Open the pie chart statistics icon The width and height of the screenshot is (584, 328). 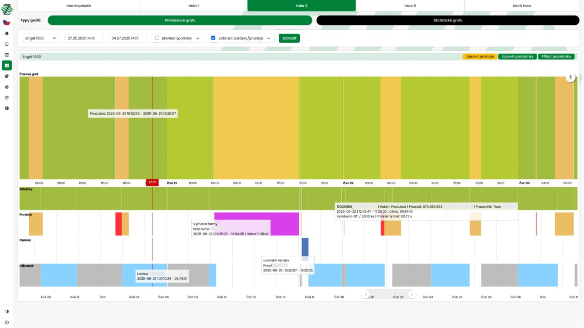(7, 76)
